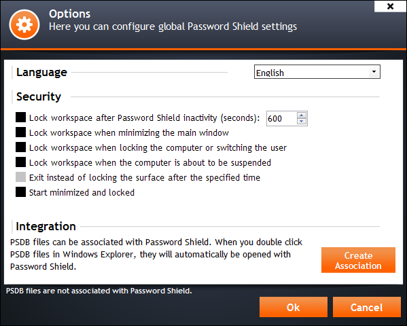Image resolution: width=407 pixels, height=326 pixels.
Task: Click the Language section heading
Action: (x=42, y=73)
